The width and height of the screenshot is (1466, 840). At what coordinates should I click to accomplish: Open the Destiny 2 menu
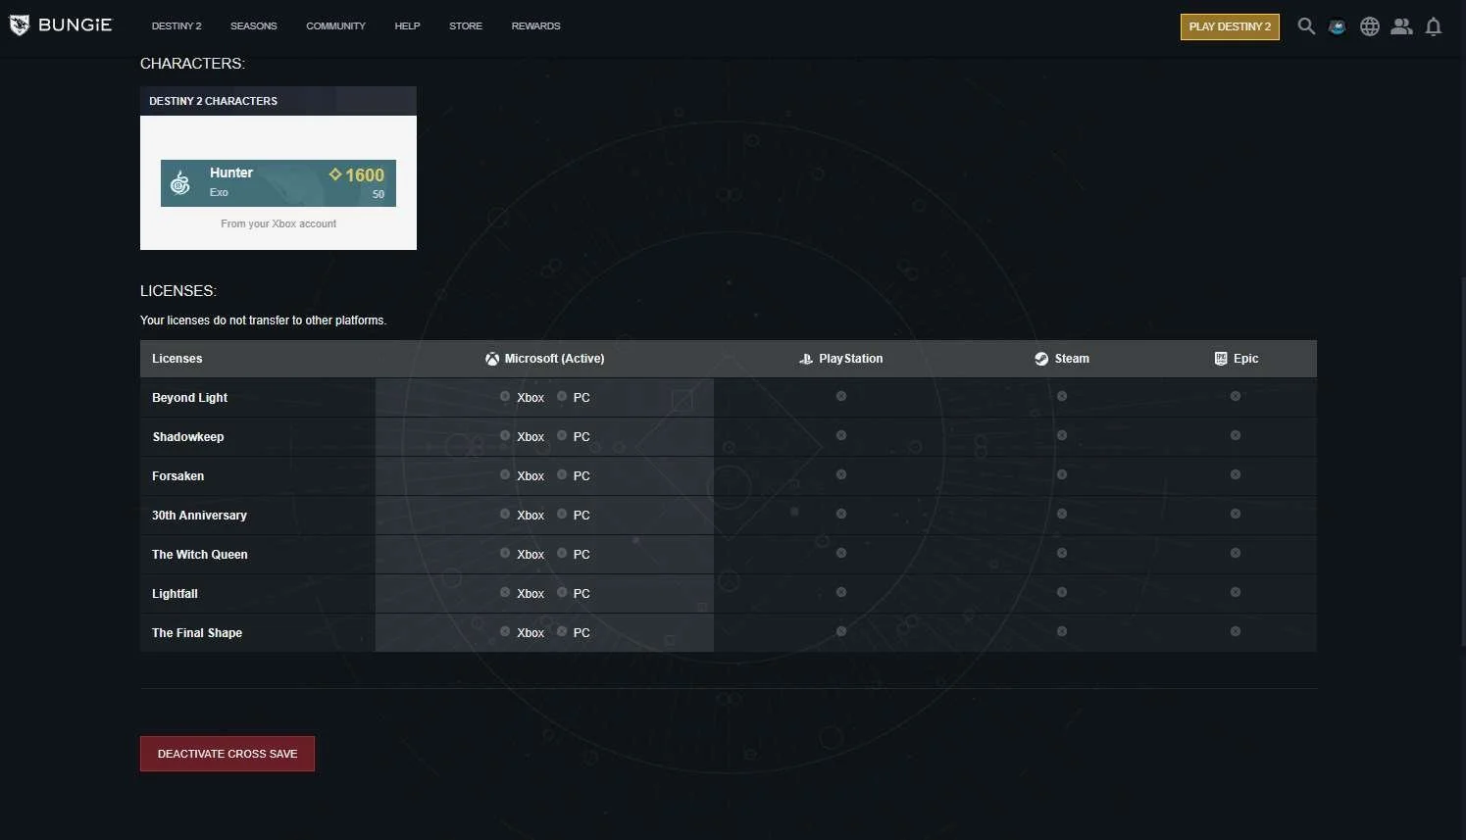[x=177, y=26]
